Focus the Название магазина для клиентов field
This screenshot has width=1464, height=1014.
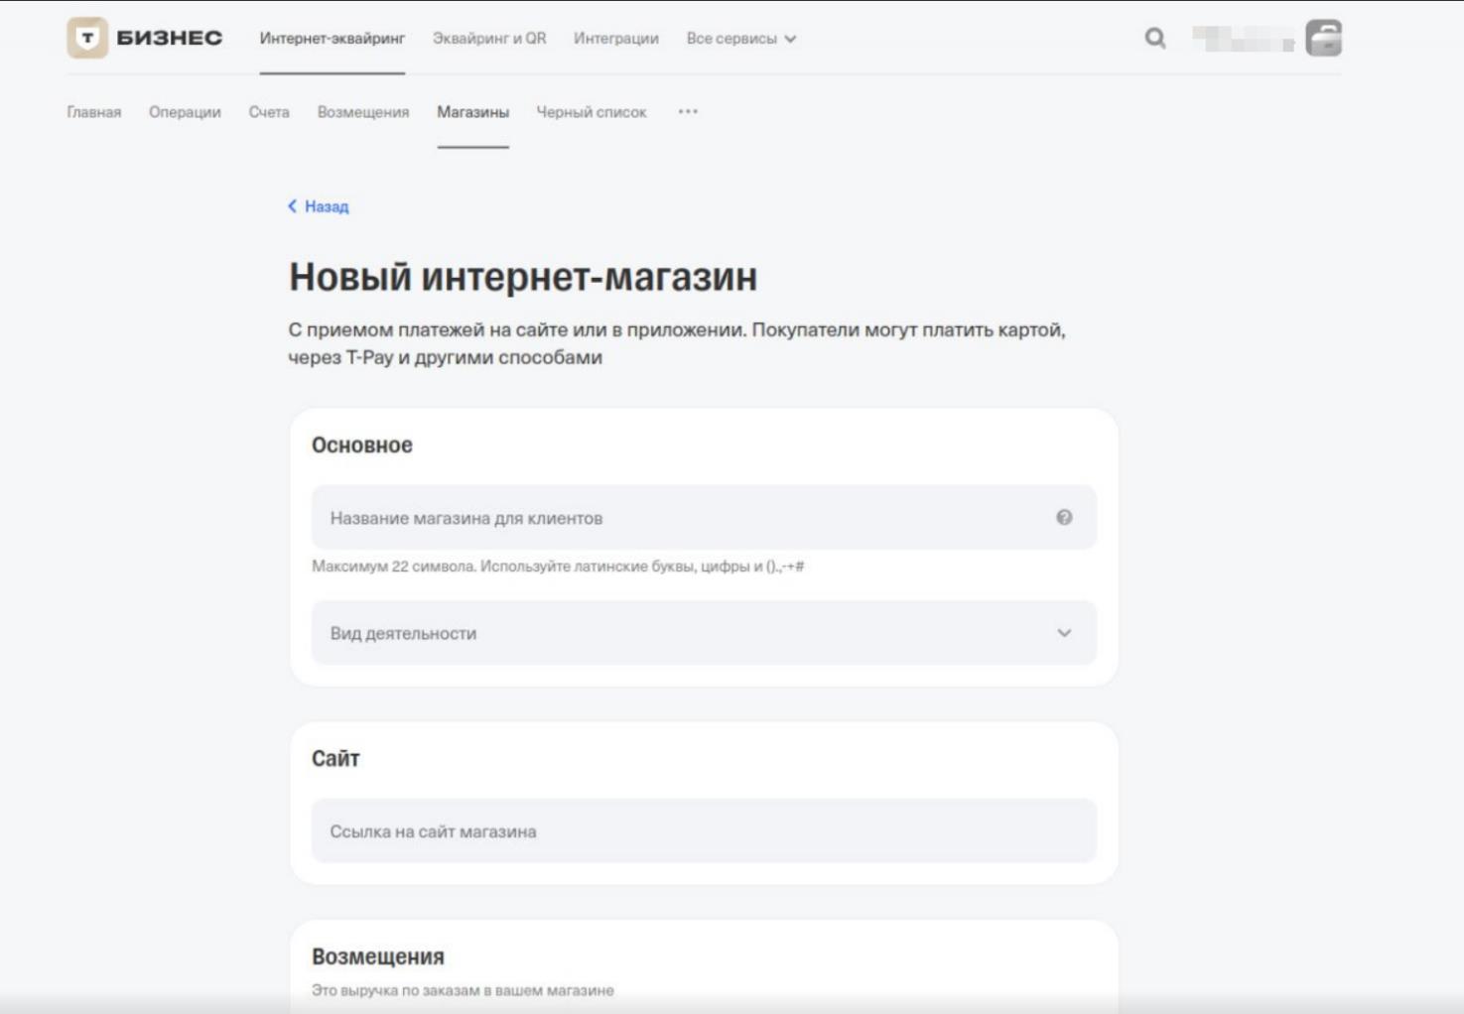[685, 518]
